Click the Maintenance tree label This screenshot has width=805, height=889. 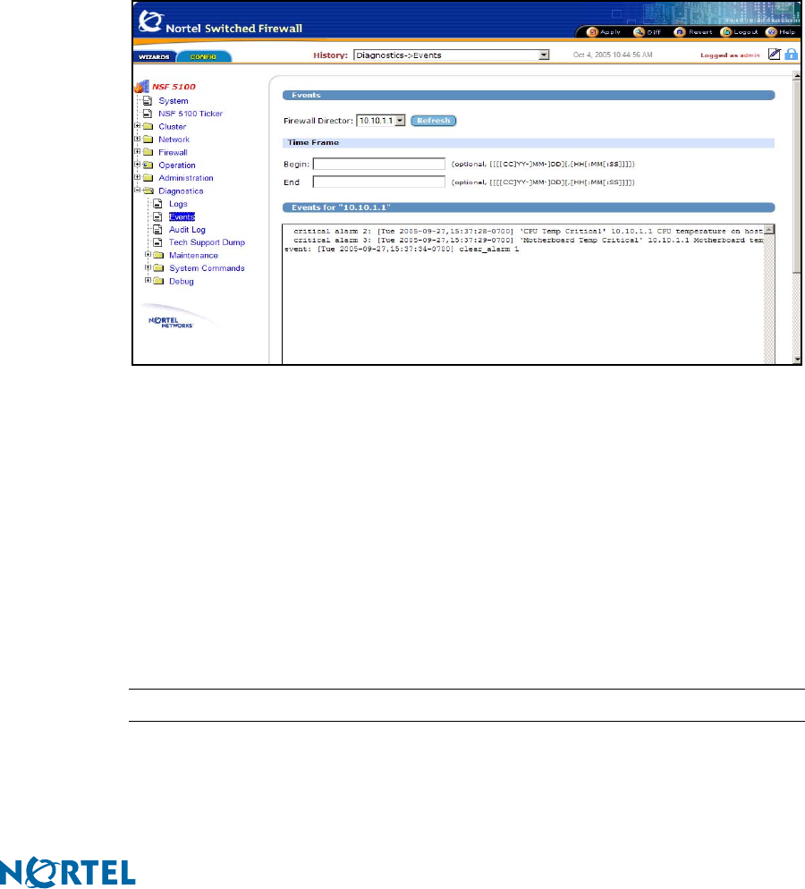pos(193,255)
